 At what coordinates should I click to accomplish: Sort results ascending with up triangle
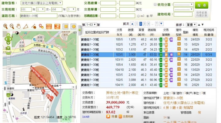pos(199,25)
